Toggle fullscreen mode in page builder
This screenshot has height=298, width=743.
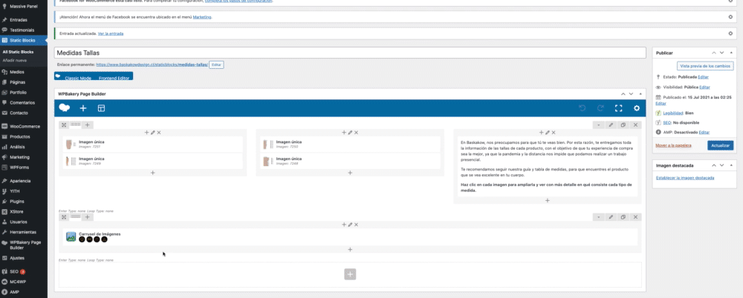(x=618, y=108)
